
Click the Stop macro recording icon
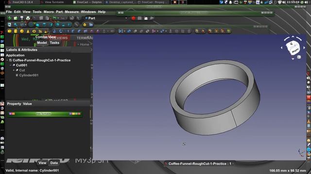[x=139, y=18]
